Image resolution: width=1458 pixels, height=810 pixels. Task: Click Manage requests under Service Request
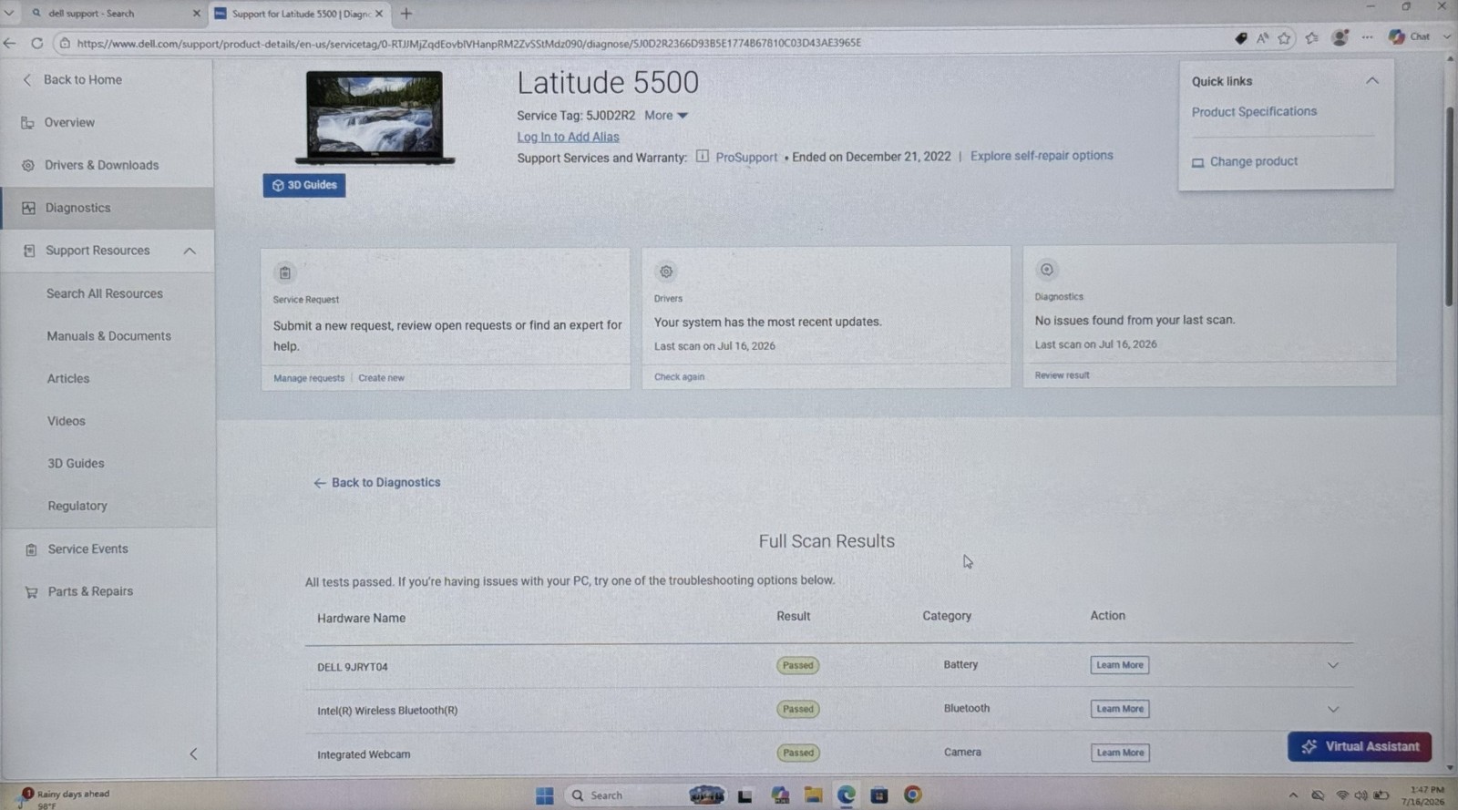(309, 378)
